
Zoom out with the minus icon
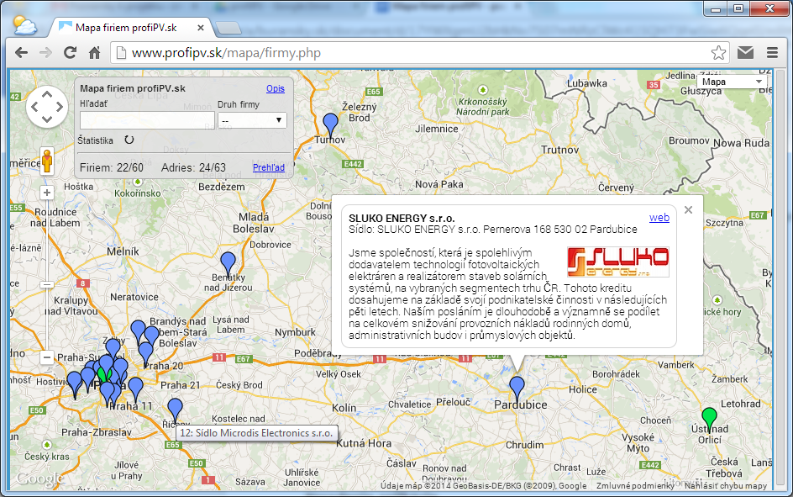[46, 357]
